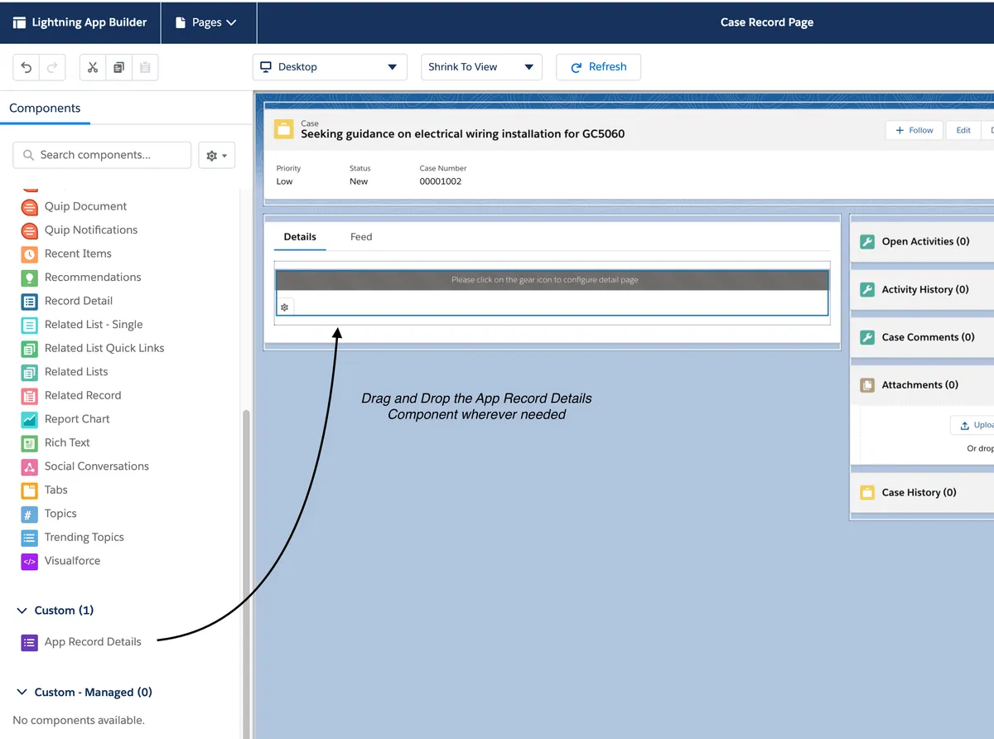
Task: Click the case number 00001002
Action: pos(441,181)
